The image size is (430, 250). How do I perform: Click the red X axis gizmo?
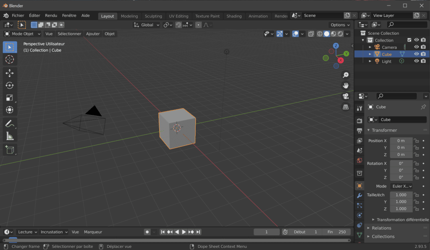tap(341, 60)
